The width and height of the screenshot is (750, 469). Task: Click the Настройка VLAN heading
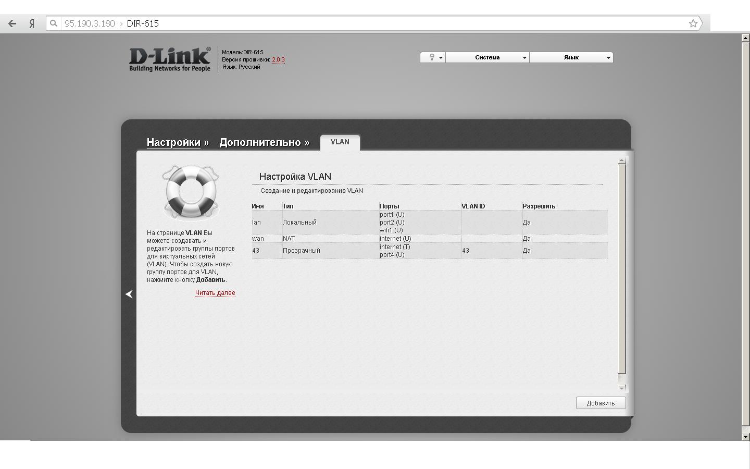[295, 177]
